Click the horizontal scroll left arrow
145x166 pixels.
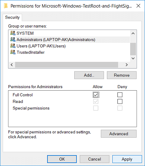(x=12, y=65)
